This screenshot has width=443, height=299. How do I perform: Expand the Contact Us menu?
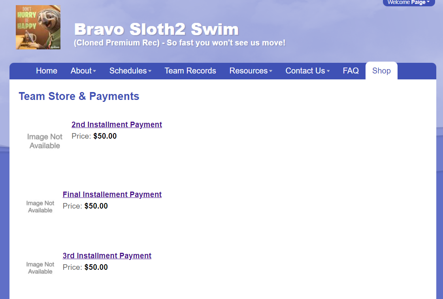click(x=307, y=71)
